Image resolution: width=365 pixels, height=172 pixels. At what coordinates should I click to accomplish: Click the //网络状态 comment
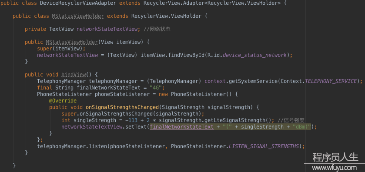click(157, 29)
